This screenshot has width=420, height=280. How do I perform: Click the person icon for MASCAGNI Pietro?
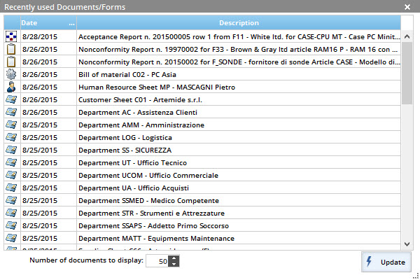pyautogui.click(x=10, y=87)
